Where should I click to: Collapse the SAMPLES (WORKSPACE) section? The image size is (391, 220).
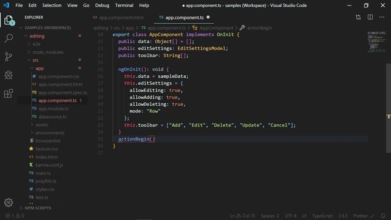(x=48, y=28)
